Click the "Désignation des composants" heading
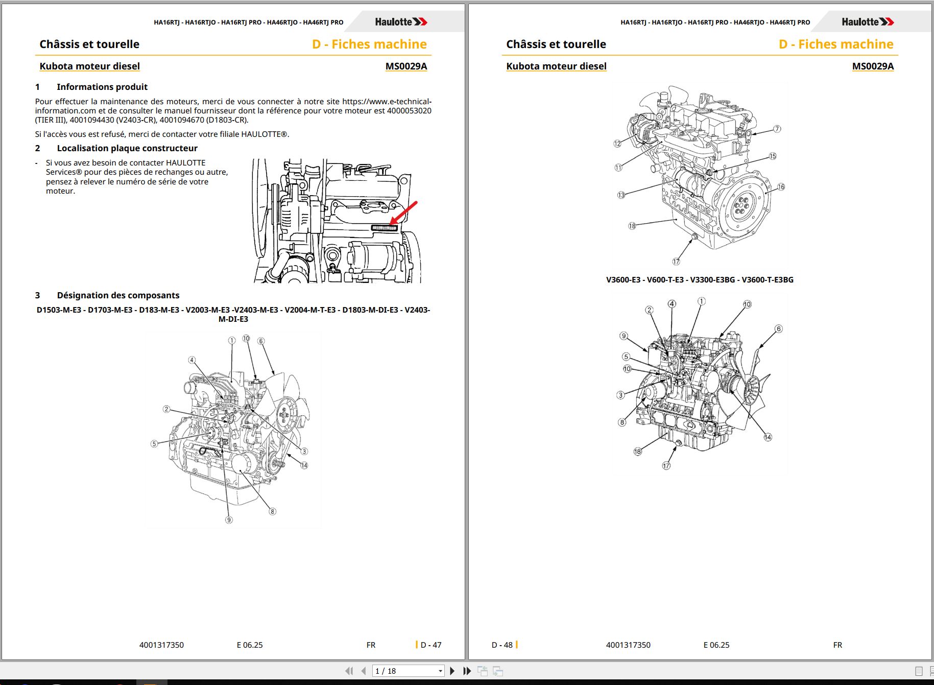The image size is (934, 685). click(118, 295)
